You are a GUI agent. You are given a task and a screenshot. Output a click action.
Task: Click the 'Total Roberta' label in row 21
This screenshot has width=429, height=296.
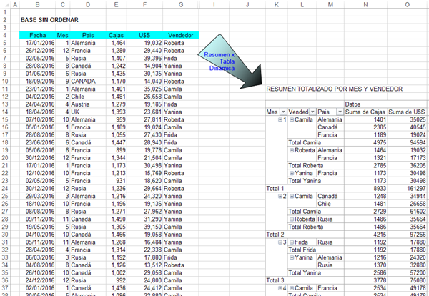[x=305, y=165]
